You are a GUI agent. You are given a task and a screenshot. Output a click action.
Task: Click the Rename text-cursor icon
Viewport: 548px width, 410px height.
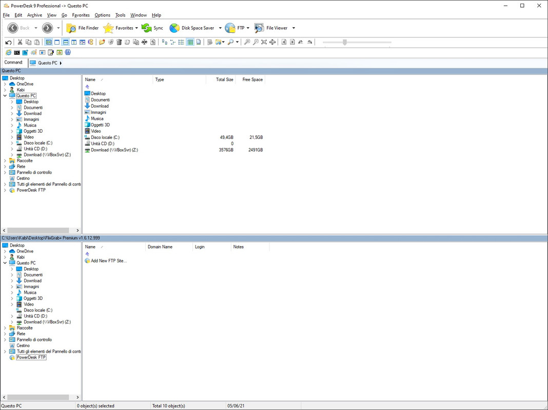[144, 42]
